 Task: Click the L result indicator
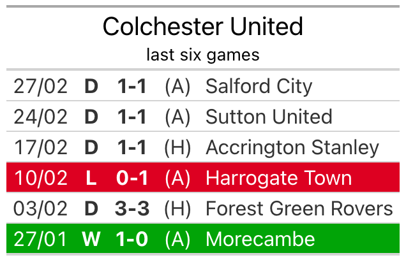91,178
